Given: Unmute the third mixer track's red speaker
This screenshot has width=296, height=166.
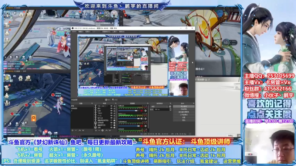Looking at the screenshot, I should 142,126.
